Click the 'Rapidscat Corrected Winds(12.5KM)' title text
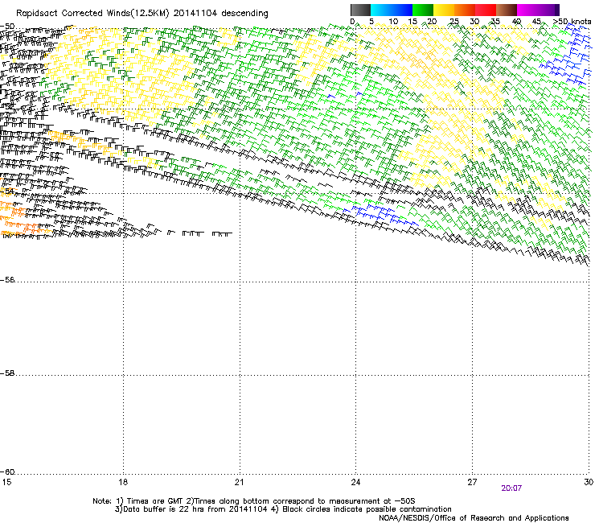This screenshot has width=595, height=523. click(x=92, y=14)
